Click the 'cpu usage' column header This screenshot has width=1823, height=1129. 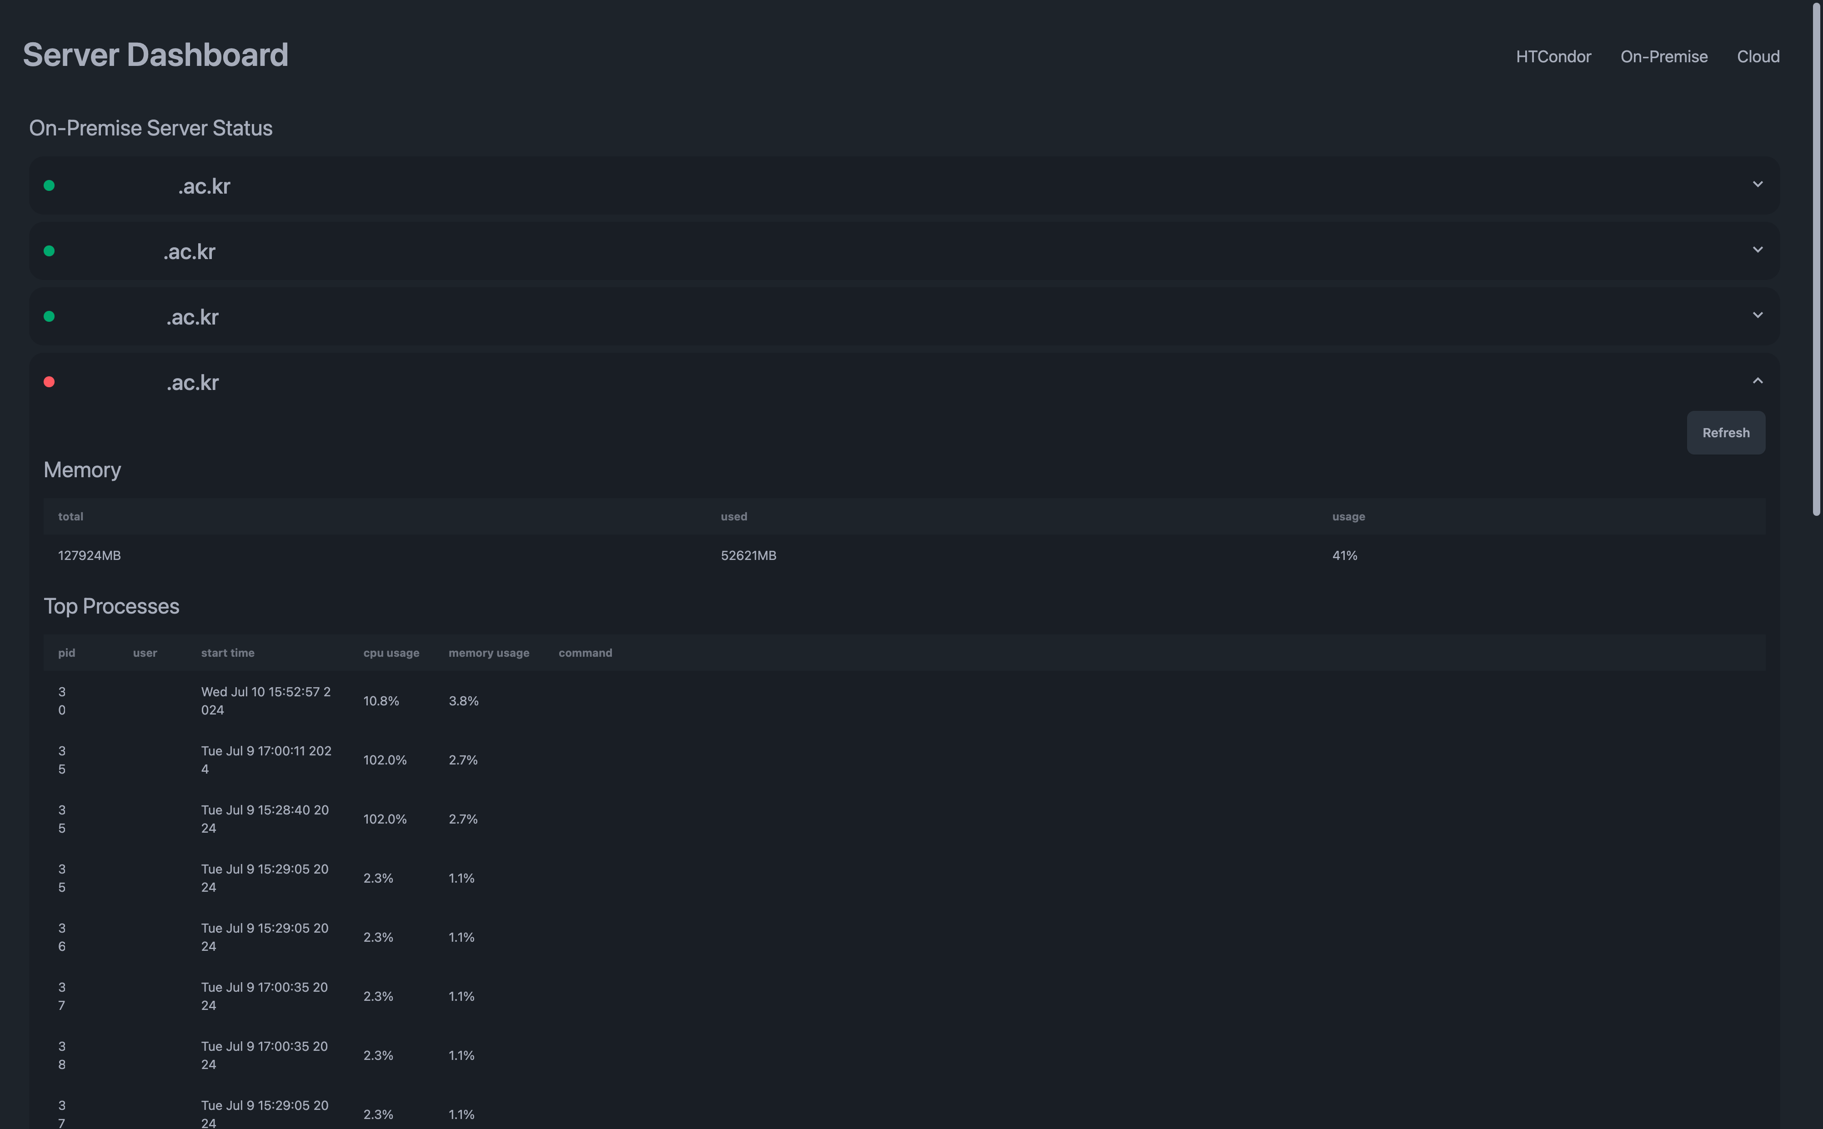(x=391, y=654)
